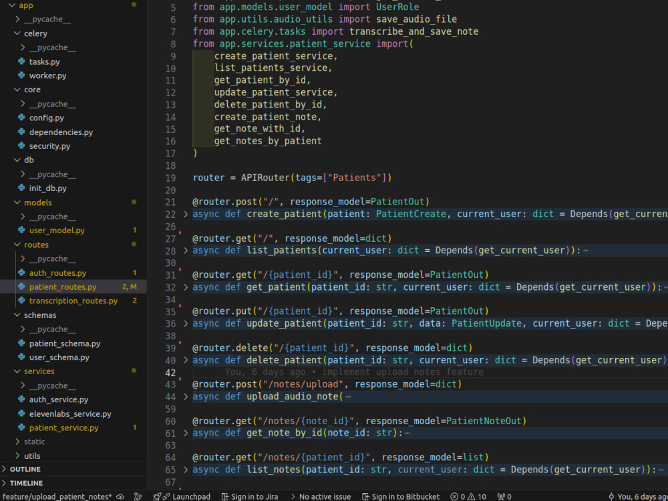The height and width of the screenshot is (501, 668).
Task: Click the Python icon beside dependencies.py
Action: coord(21,132)
